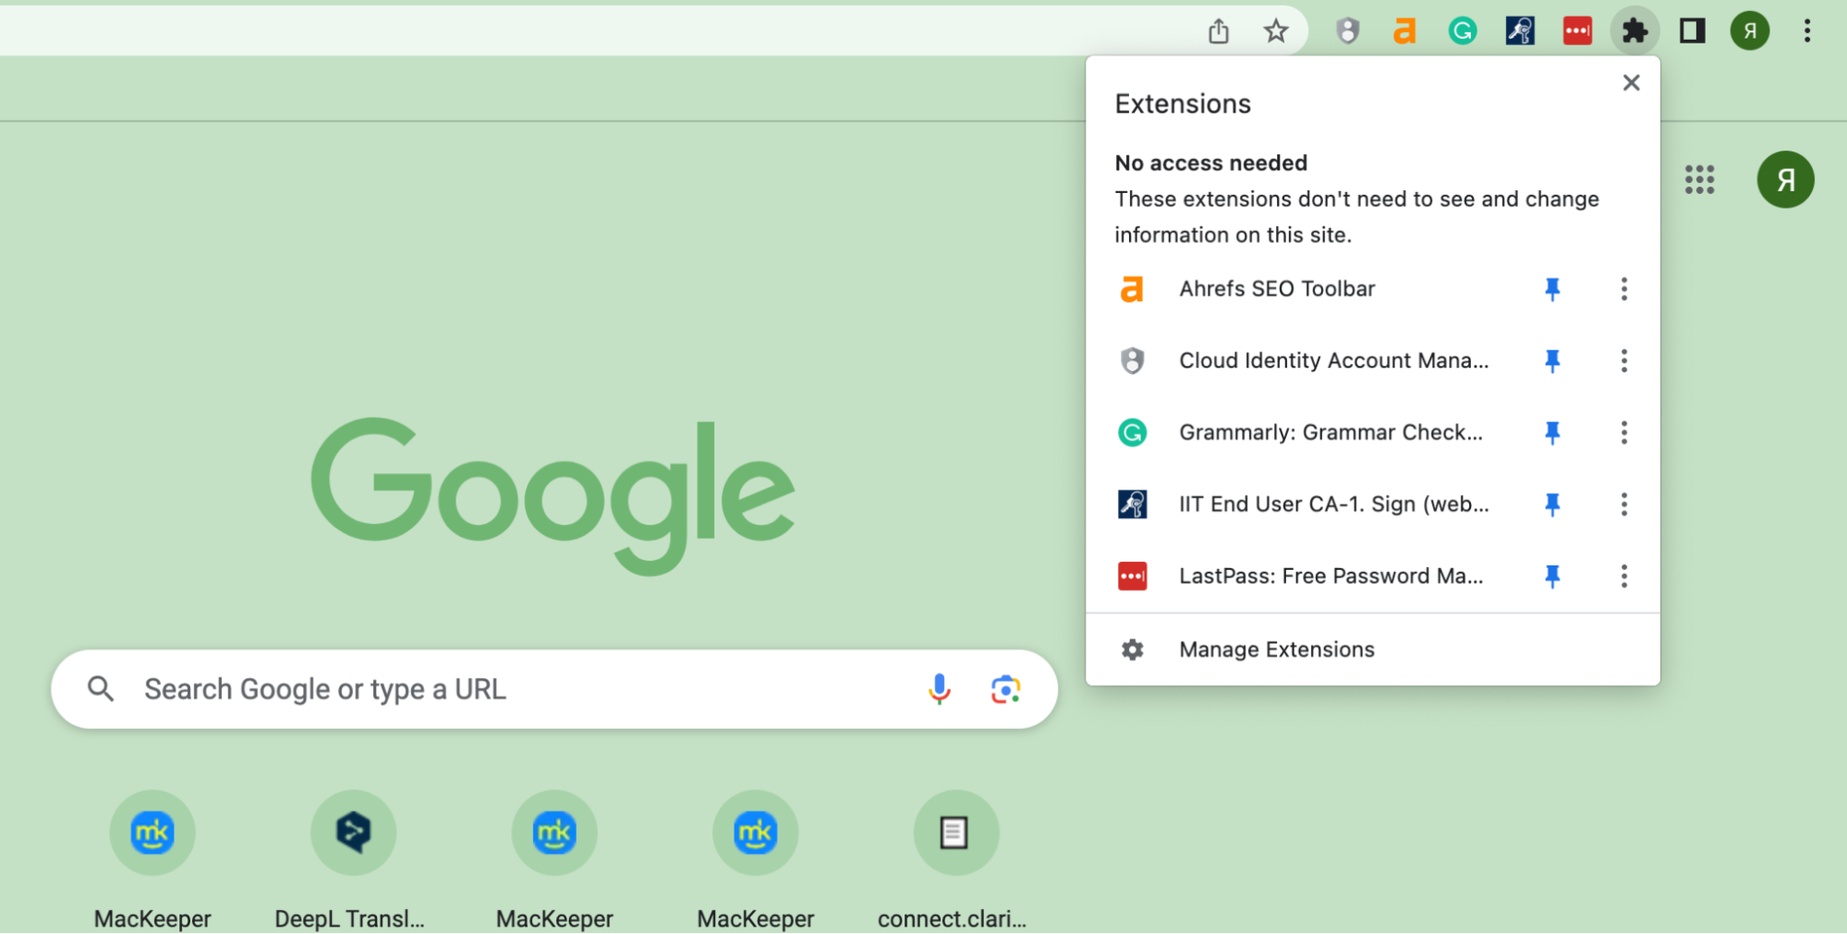Open IIT End User sign icon in toolbar
Screen dimensions: 1847x934
click(1520, 31)
